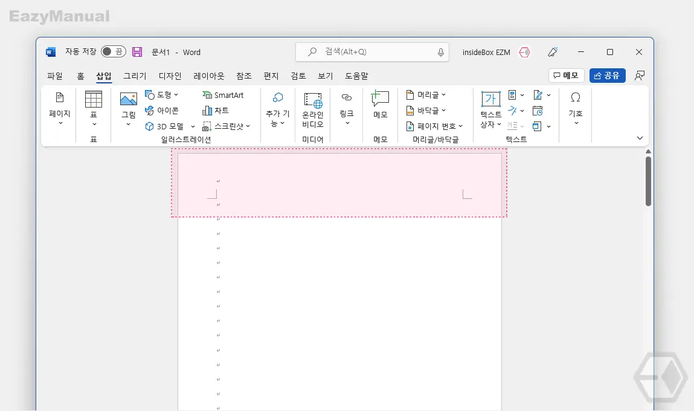Switch to the 참조 (References) tab
The height and width of the screenshot is (411, 694).
[244, 76]
